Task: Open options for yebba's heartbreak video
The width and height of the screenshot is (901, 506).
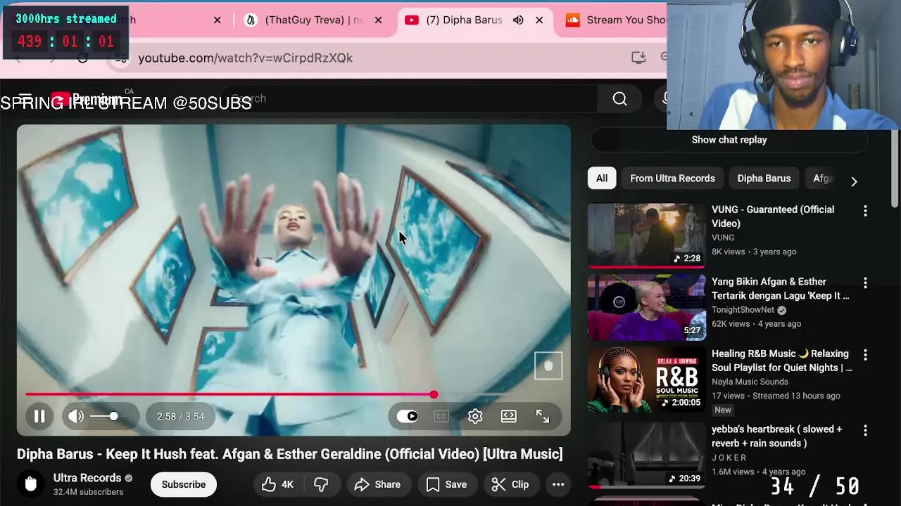Action: point(865,430)
